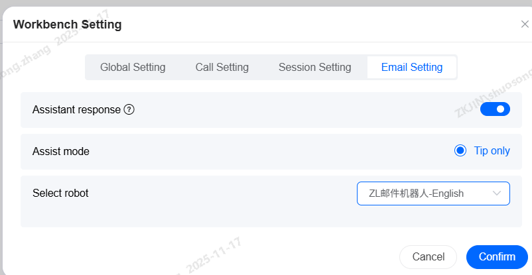Click the Workbench Setting dialog title
The image size is (532, 275).
coord(67,25)
